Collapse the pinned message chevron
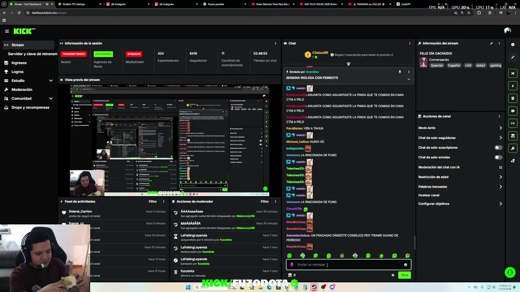This screenshot has height=292, width=520. coord(409,79)
